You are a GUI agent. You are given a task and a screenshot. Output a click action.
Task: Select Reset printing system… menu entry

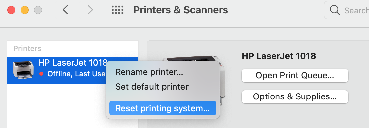(162, 108)
